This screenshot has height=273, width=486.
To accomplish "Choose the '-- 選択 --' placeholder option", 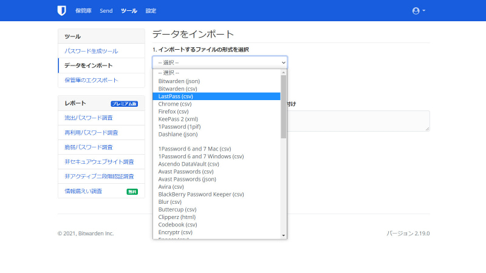I will 216,73.
